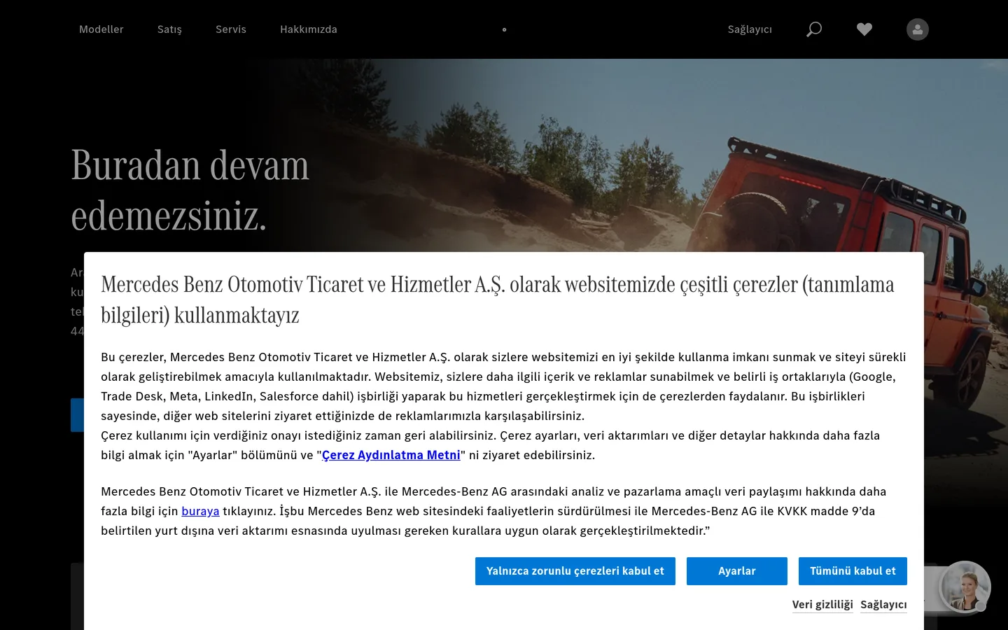Click the cookie dialog title text
The image size is (1008, 630).
pyautogui.click(x=498, y=300)
